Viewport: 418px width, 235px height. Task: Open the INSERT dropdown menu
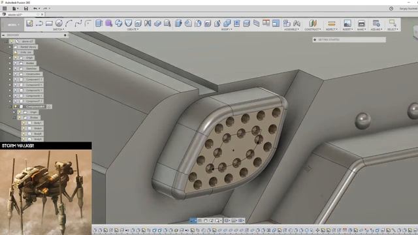click(347, 29)
